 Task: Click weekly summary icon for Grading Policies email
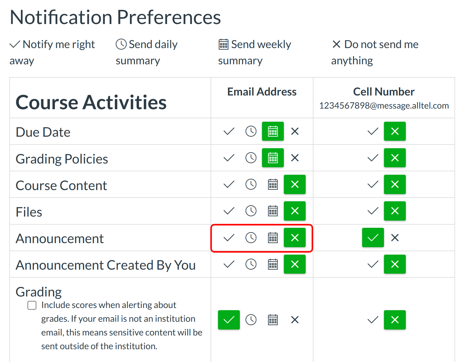[x=273, y=158]
